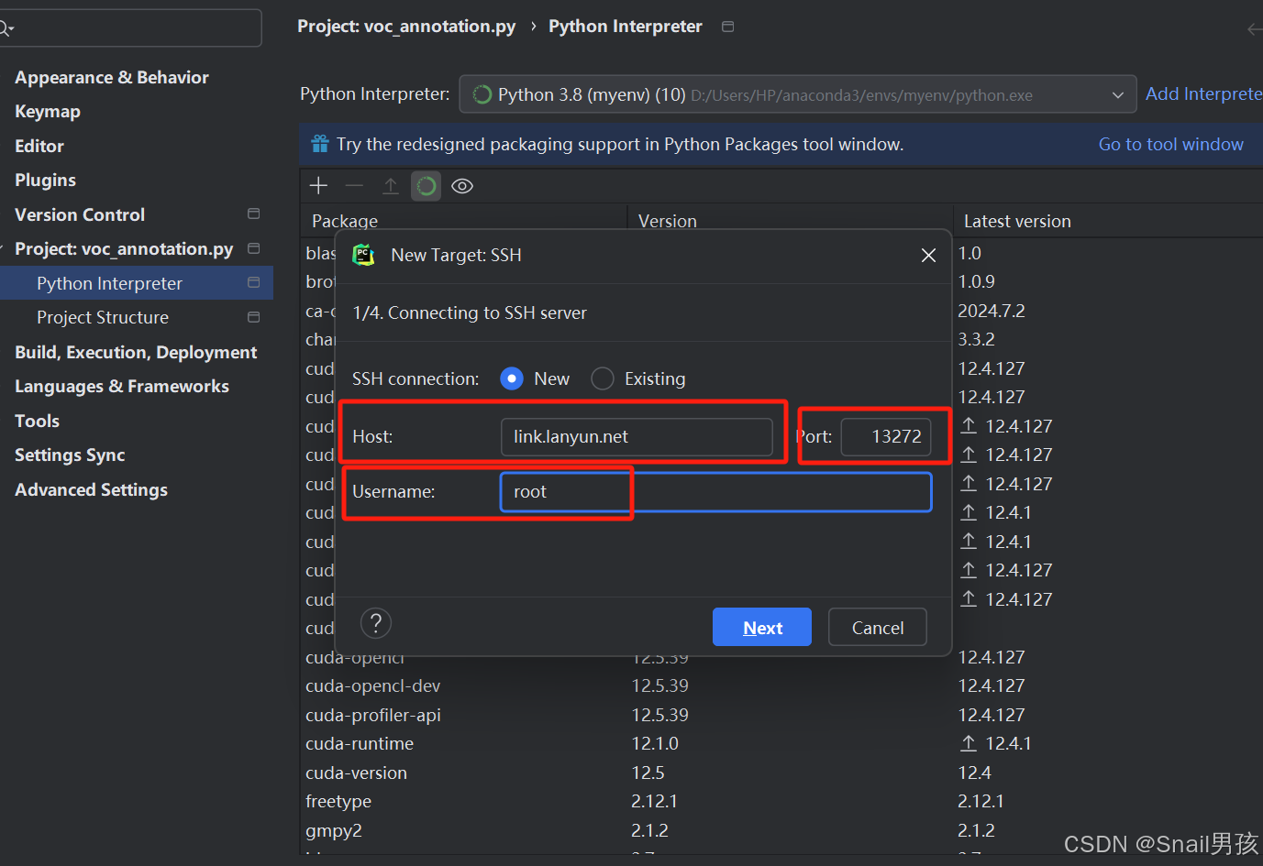The width and height of the screenshot is (1263, 866).
Task: Click project-level icon beside Python Interpreter item
Action: 254,282
